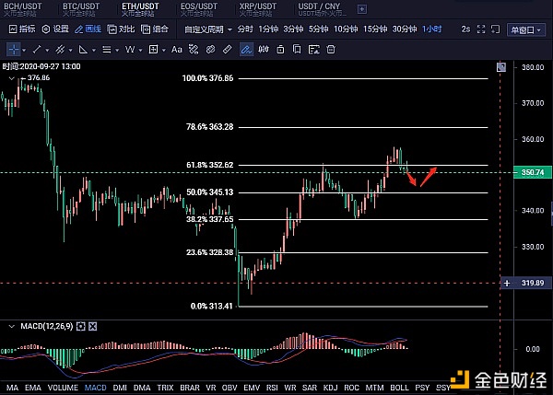The height and width of the screenshot is (395, 553).
Task: Expand rectangle shape tool options arrow
Action: (x=164, y=51)
